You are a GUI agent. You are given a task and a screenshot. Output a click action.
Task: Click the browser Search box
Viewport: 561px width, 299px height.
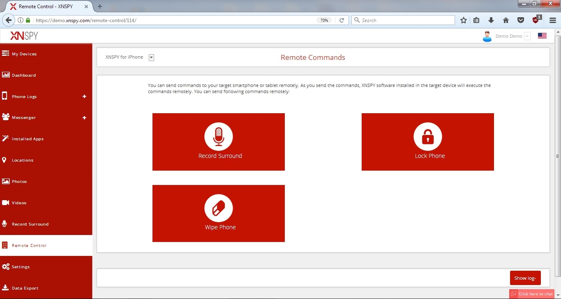403,20
